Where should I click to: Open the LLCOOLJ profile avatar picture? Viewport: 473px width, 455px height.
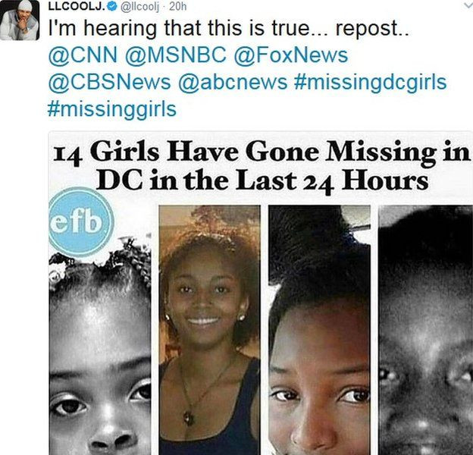pos(20,20)
